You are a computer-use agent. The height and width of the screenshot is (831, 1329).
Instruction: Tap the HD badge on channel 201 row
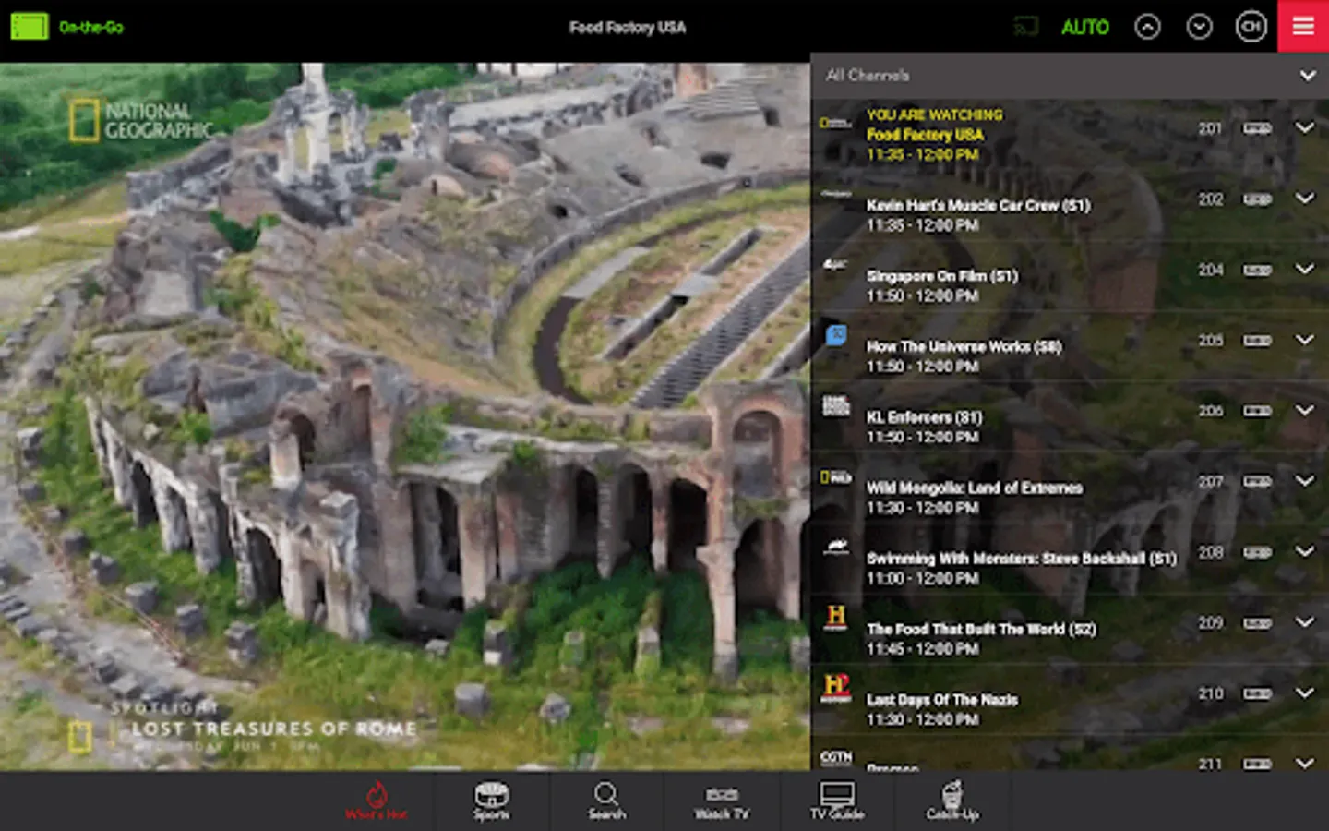pyautogui.click(x=1257, y=128)
